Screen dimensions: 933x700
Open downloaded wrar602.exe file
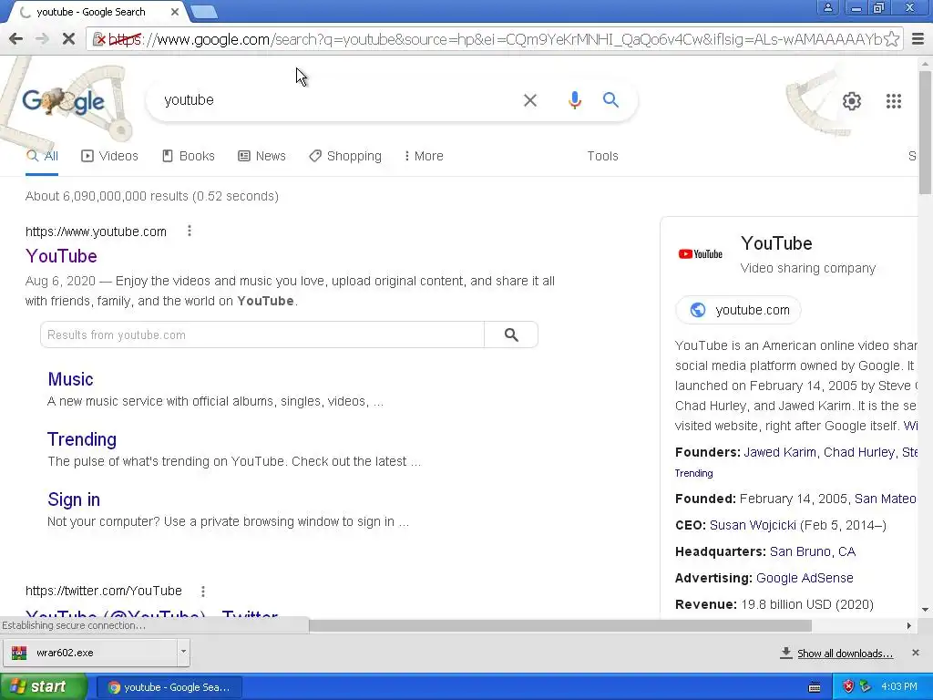90,653
